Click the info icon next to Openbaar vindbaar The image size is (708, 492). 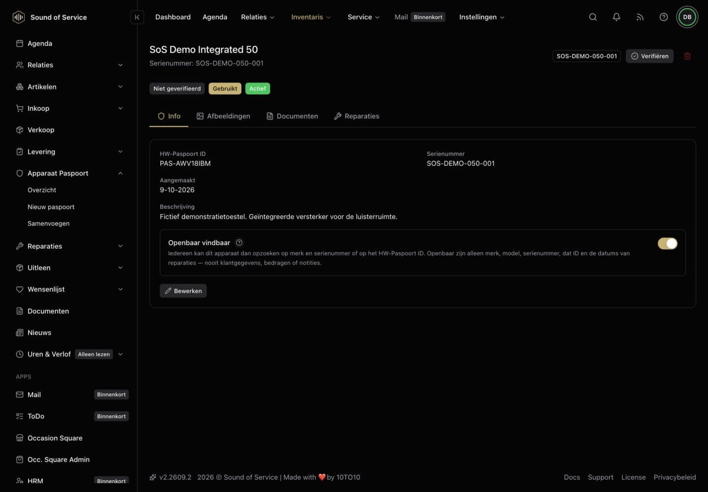[x=239, y=243]
